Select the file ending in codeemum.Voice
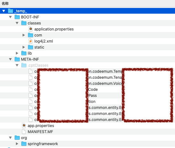Screen dimensions: 175x148 pos(87,84)
